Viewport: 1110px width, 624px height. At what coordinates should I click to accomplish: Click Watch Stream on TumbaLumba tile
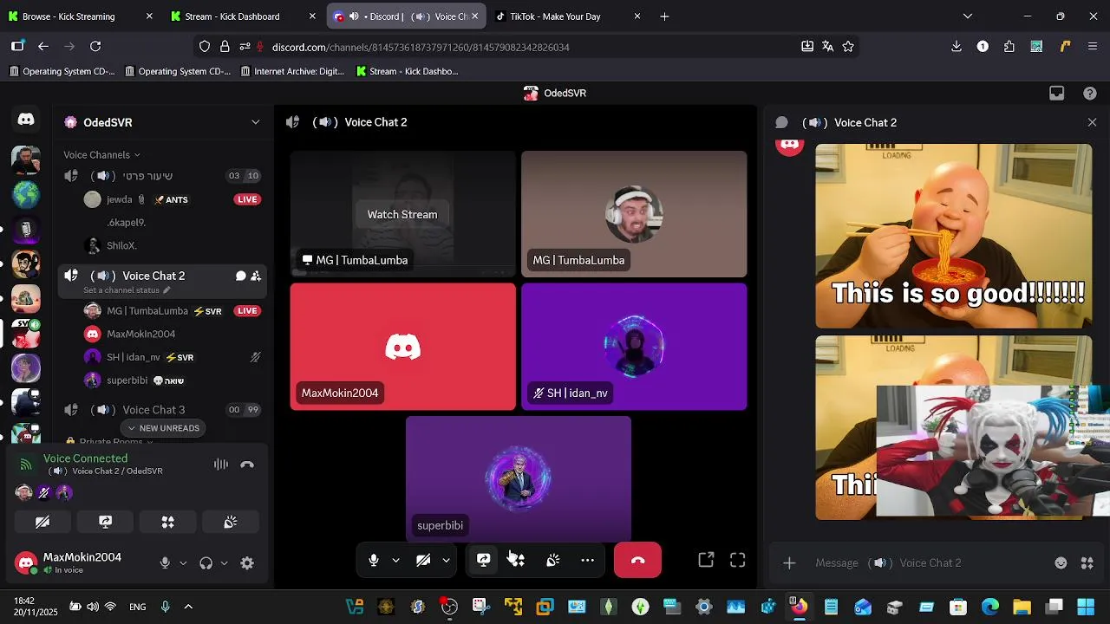[x=402, y=214]
